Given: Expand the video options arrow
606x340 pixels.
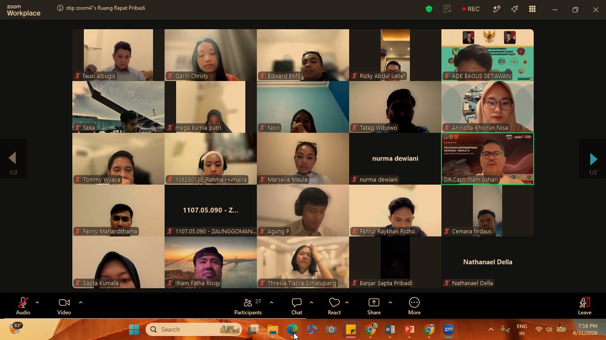Looking at the screenshot, I should pos(81,302).
